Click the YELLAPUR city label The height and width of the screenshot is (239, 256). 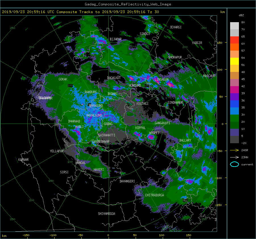coord(57,151)
